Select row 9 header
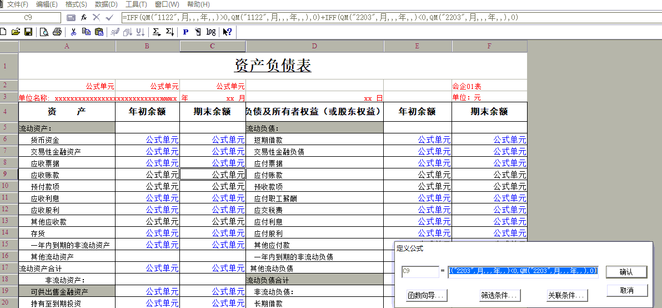 (9, 174)
